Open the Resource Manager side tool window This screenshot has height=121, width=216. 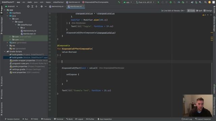tap(2, 26)
